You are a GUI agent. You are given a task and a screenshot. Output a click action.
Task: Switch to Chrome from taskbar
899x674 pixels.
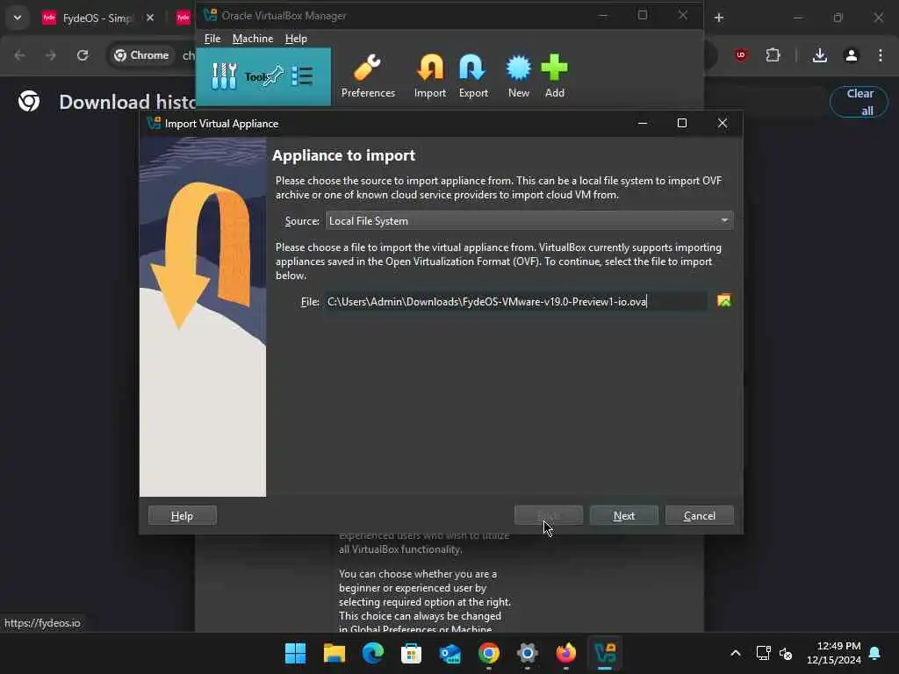[488, 653]
